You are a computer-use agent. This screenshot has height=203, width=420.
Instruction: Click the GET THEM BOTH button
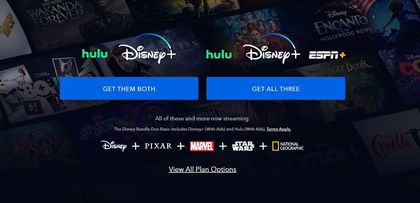click(x=129, y=88)
